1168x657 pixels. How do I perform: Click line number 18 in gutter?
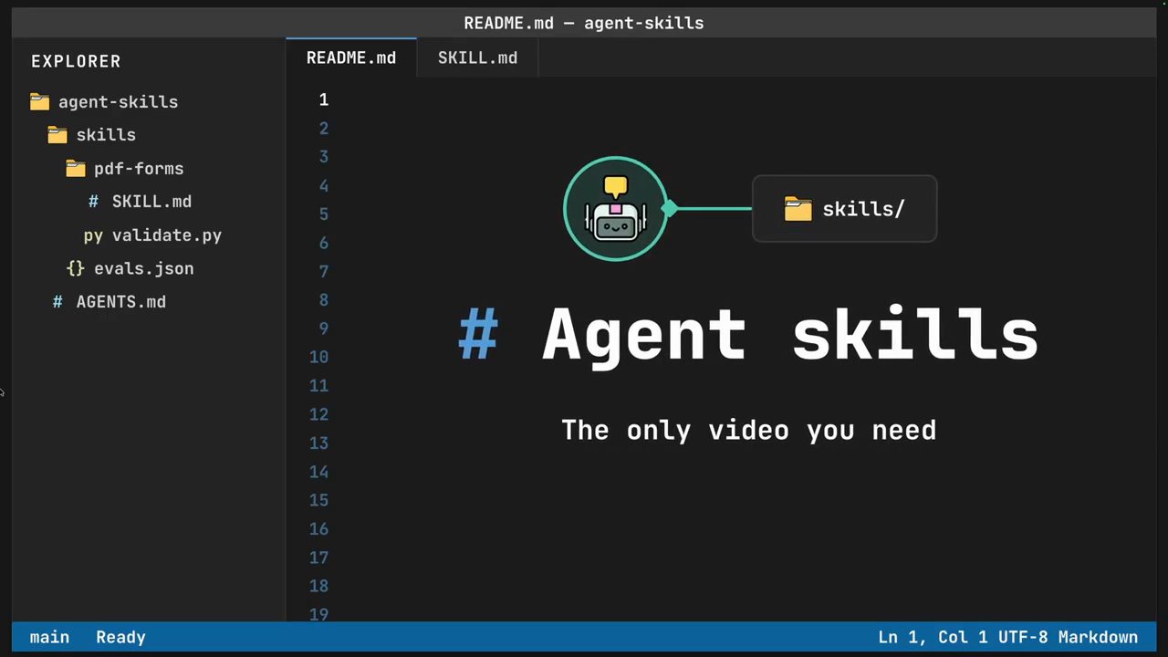[318, 586]
